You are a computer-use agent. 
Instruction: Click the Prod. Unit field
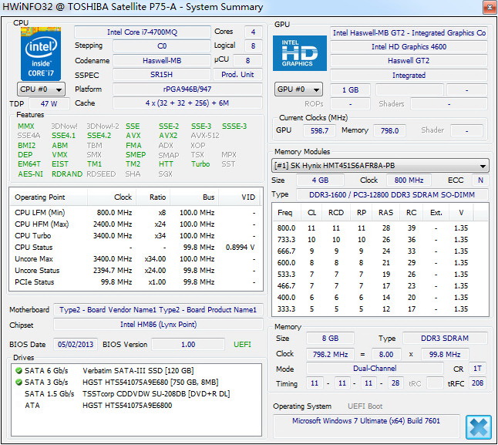pos(238,75)
